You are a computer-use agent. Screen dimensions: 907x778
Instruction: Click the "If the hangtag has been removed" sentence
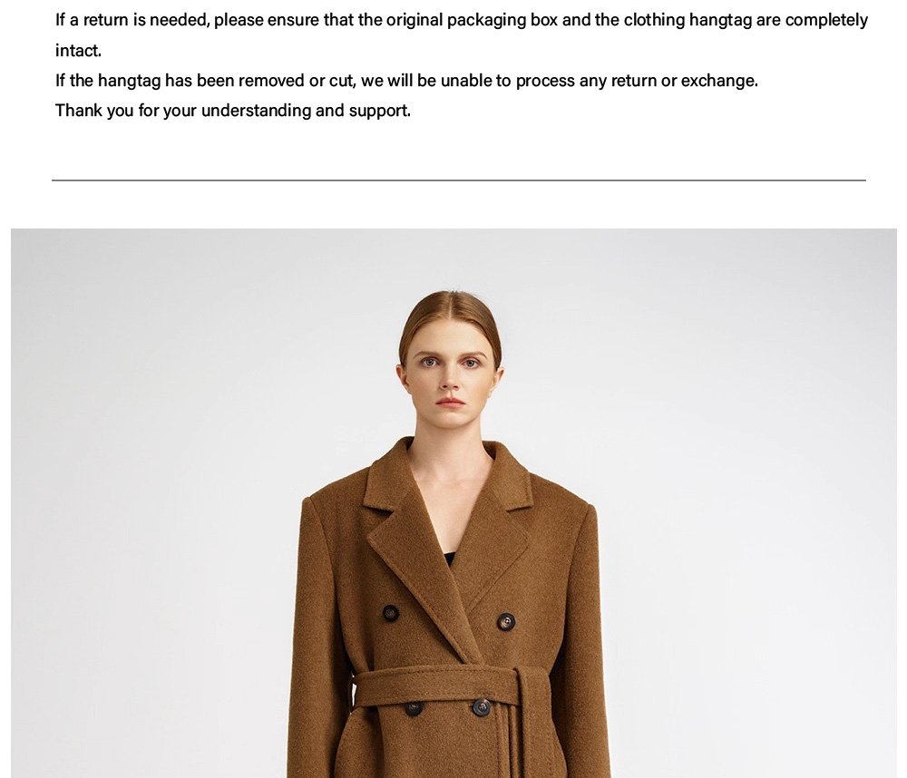(406, 80)
